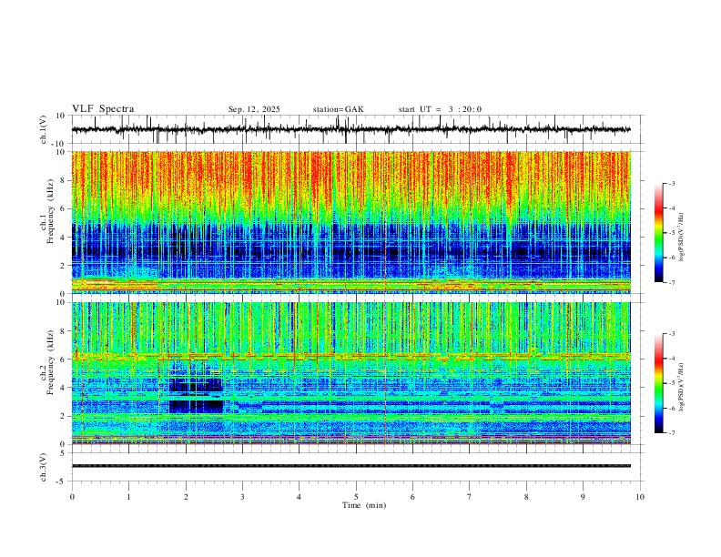721x557 pixels.
Task: Click the ch.1 'Frequency (kHz)' axis label
Action: [x=51, y=211]
